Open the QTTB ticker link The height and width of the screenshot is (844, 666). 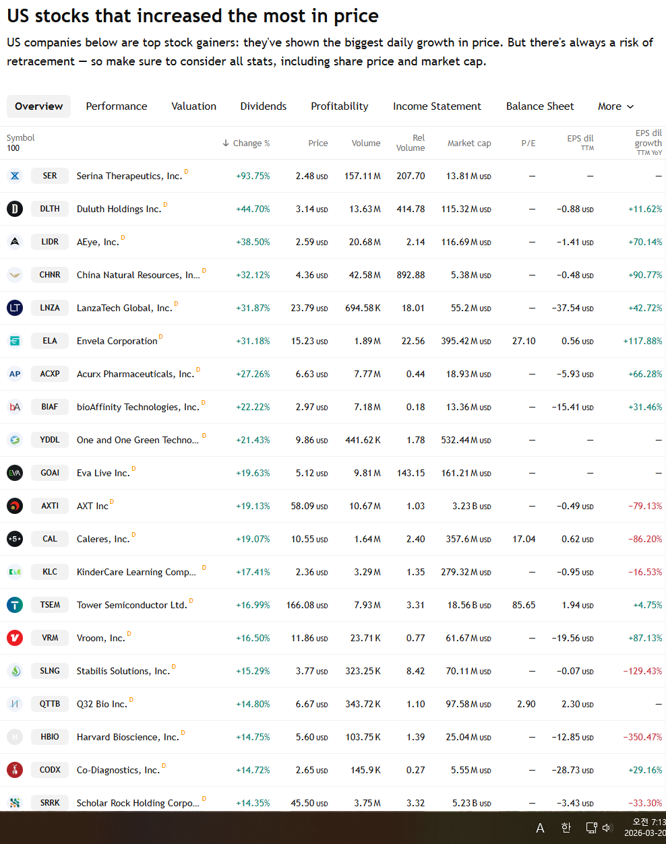pos(50,704)
